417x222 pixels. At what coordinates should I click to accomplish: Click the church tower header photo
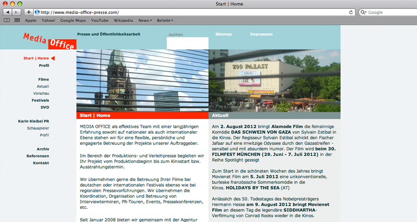(142, 81)
